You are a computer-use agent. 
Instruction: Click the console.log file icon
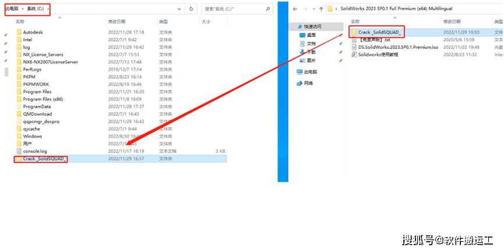pos(19,151)
